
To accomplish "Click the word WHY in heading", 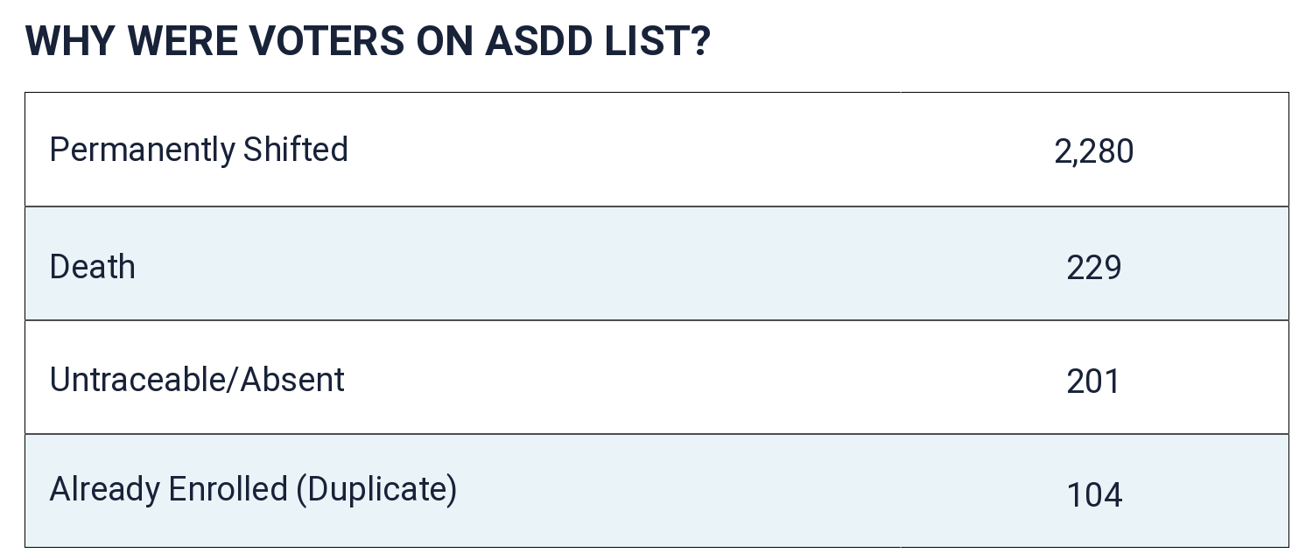I will tap(70, 41).
